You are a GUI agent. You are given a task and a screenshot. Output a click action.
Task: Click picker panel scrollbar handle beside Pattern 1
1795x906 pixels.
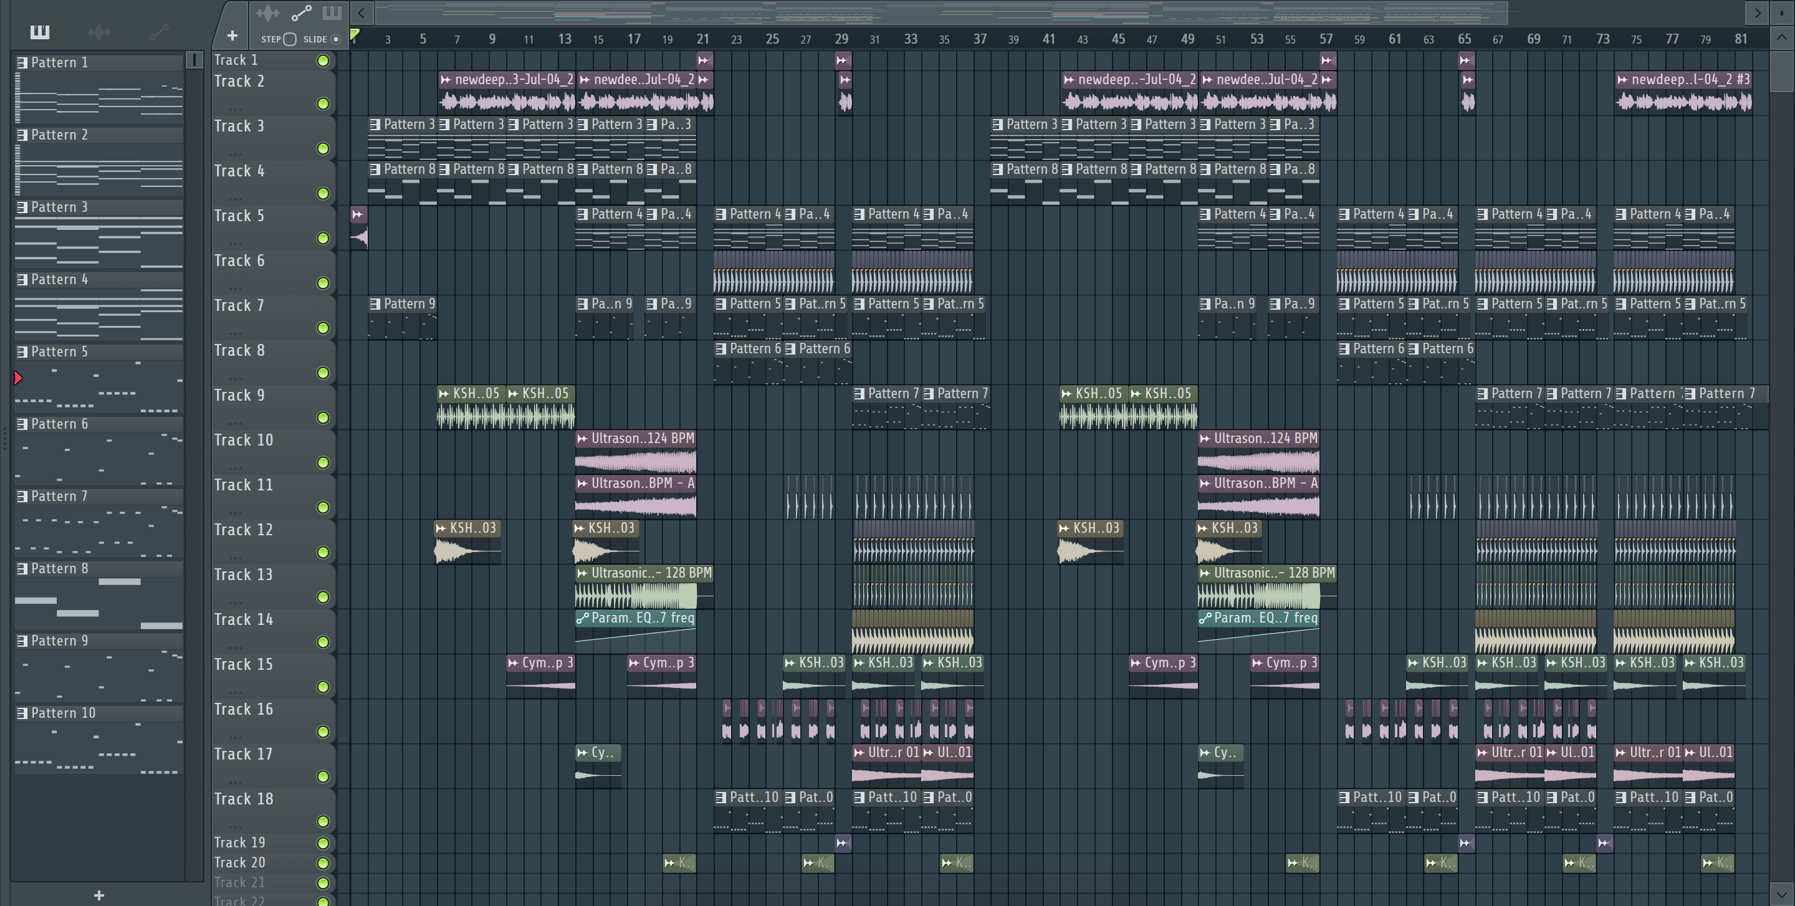coord(194,60)
